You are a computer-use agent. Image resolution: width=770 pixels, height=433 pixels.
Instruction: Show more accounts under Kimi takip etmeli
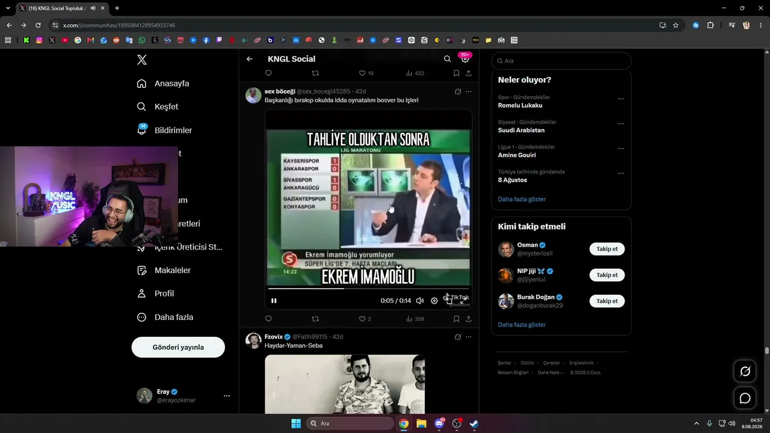tap(522, 325)
